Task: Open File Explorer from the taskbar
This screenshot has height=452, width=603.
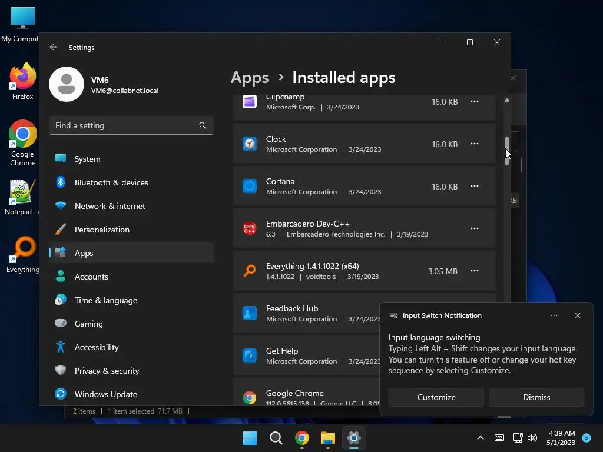Action: 328,438
